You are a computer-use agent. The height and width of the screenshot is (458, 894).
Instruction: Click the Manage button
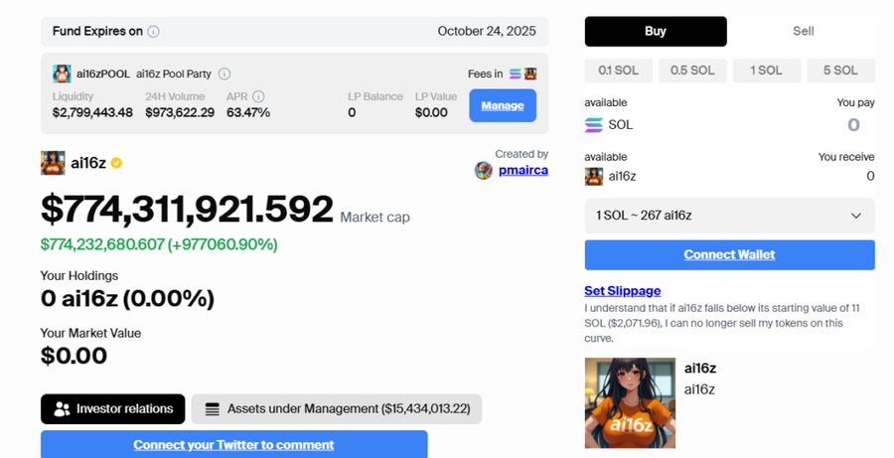[x=503, y=105]
